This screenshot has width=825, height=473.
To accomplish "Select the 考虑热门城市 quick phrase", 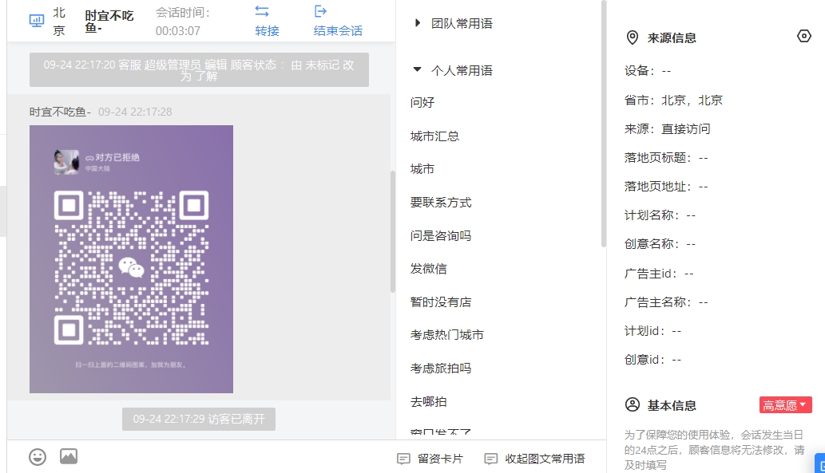I will pos(446,335).
